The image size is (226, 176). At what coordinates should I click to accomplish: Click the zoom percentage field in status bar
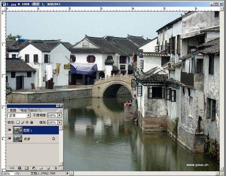(8, 174)
